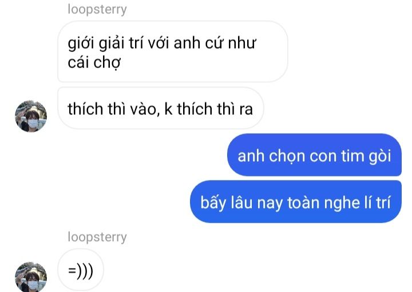
Task: Select the "=)))" emoticon message bubble
Action: click(x=81, y=270)
